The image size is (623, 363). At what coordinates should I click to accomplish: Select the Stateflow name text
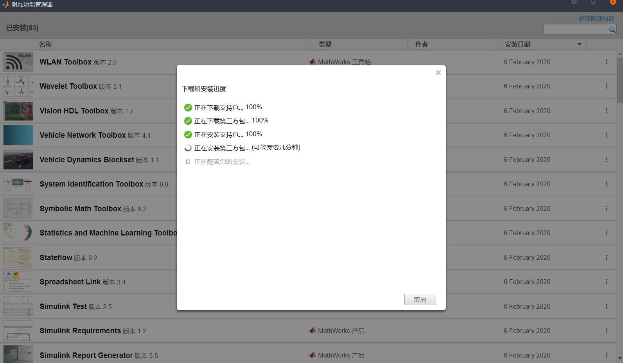coord(56,257)
